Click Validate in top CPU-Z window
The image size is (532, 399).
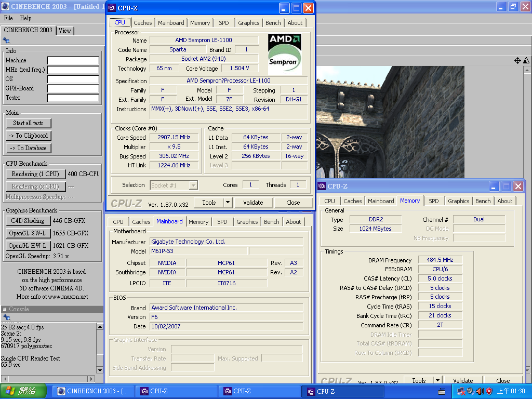click(253, 203)
